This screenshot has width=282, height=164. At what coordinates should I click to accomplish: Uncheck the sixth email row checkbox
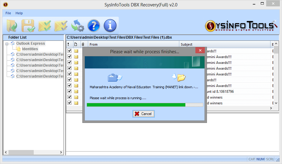click(x=69, y=80)
